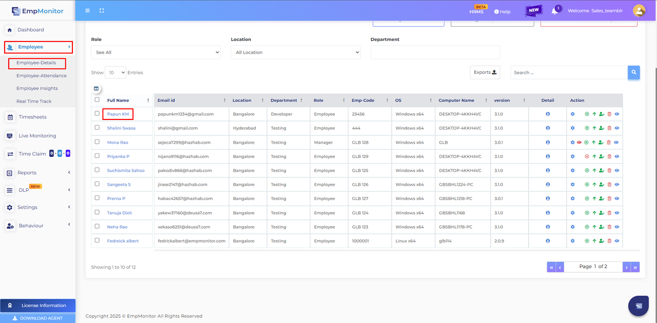Click green upgrade arrow in Suchismita Sahoo row
Viewport: 657px width, 323px height.
tap(594, 170)
